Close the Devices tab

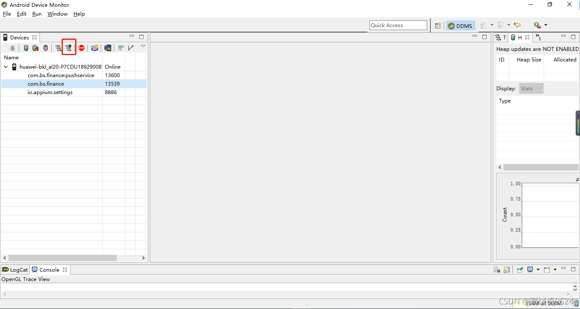[x=34, y=37]
